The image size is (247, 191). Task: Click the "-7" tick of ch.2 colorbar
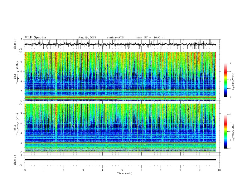(x=230, y=149)
